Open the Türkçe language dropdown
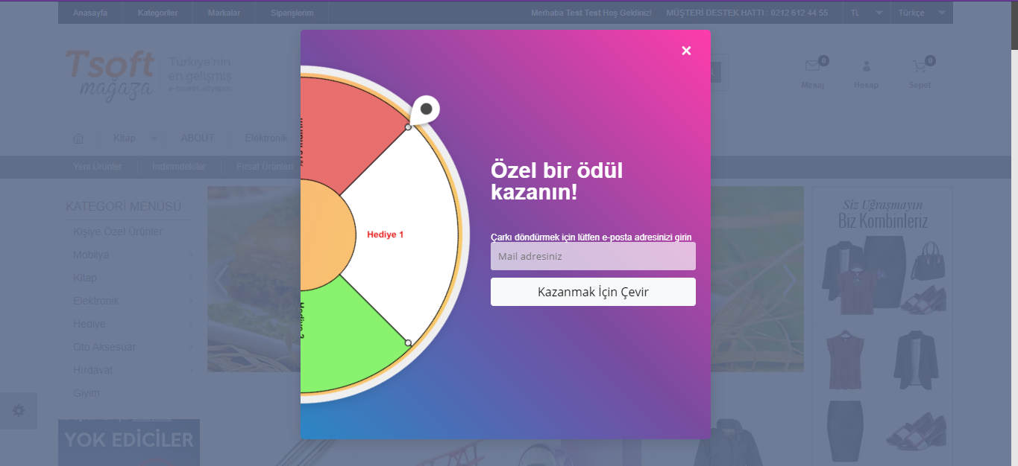This screenshot has width=1018, height=466. click(921, 13)
